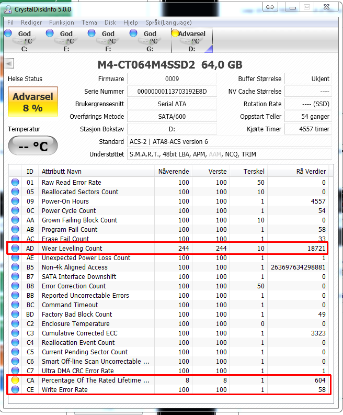The image size is (343, 415).
Task: Click status icon of Factory Bad Block Count
Action: click(15, 314)
